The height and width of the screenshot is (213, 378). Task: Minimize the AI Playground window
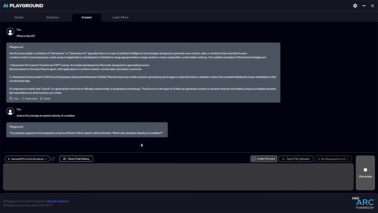(364, 6)
